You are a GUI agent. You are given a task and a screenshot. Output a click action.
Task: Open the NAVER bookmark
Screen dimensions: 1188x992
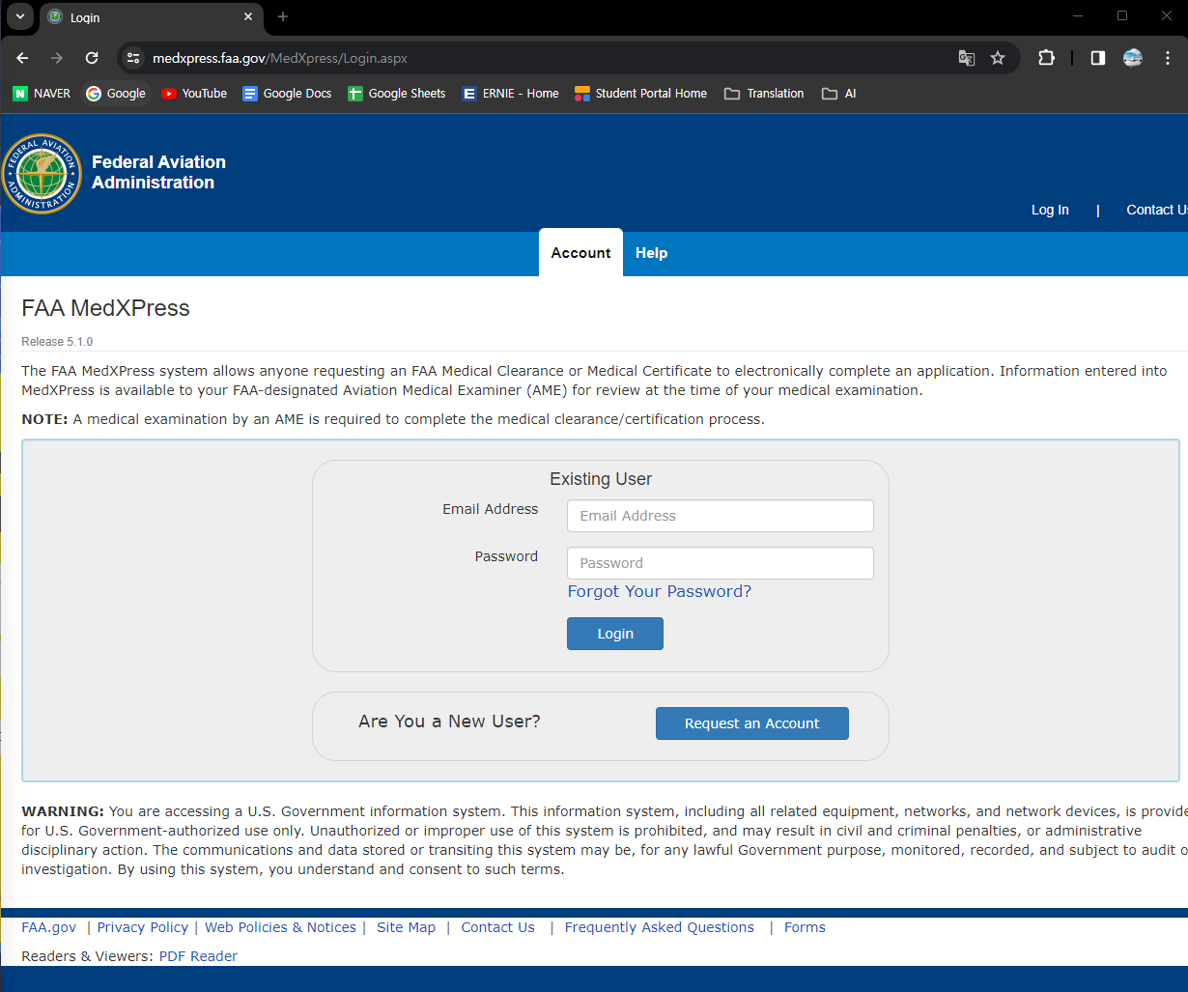[x=42, y=94]
